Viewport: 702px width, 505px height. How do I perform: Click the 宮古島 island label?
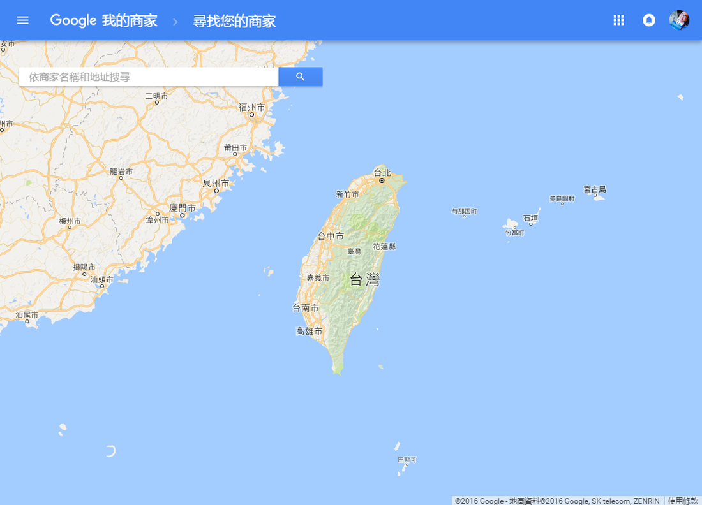pos(595,189)
